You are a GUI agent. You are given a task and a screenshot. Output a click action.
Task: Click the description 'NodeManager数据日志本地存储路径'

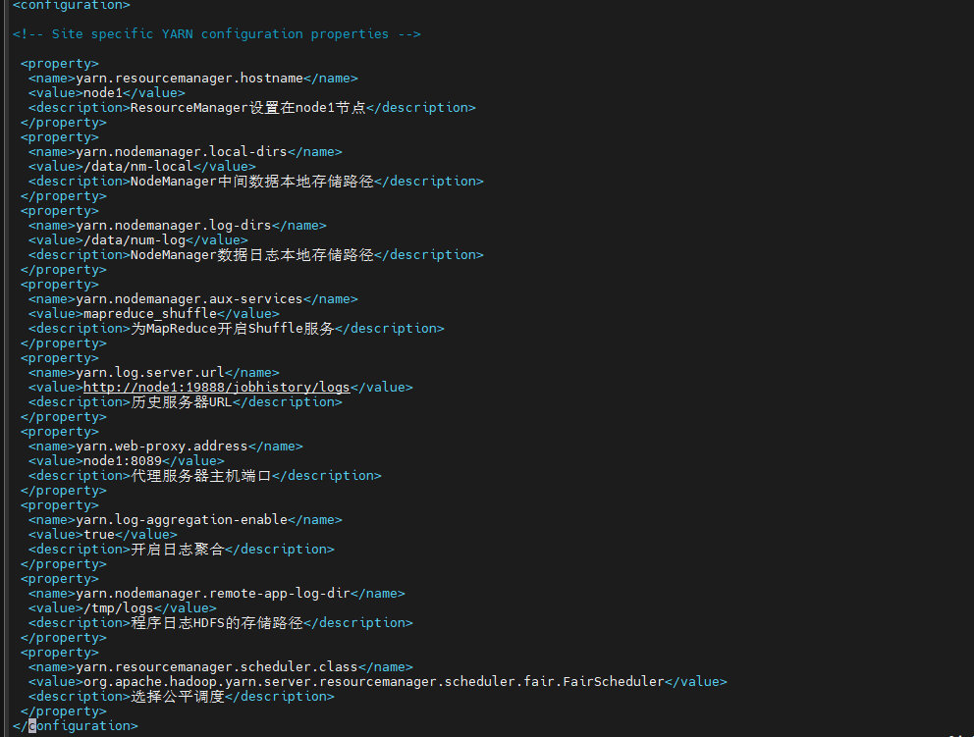tap(252, 255)
